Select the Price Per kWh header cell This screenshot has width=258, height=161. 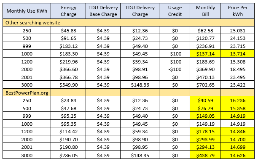(x=237, y=11)
